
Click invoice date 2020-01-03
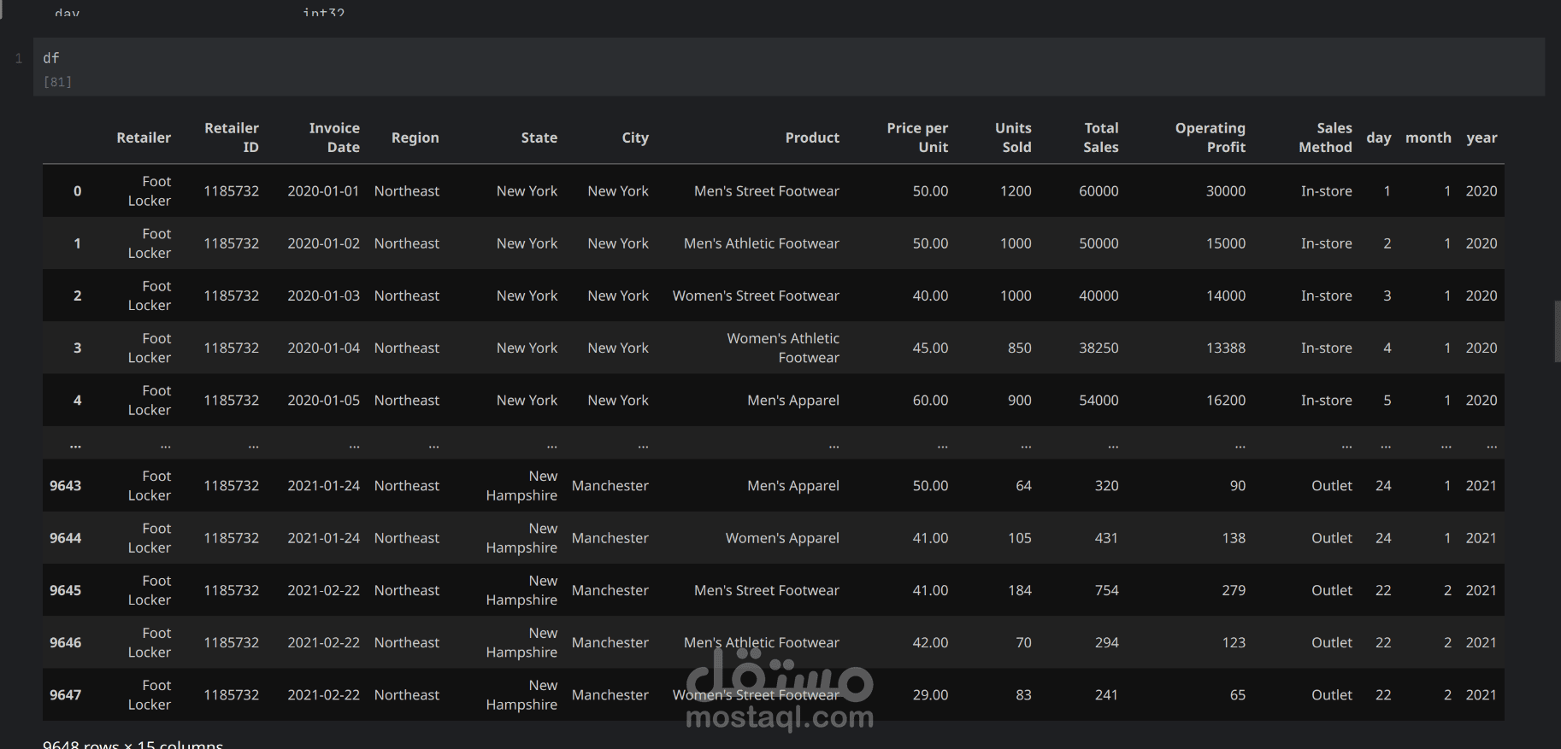pos(323,296)
